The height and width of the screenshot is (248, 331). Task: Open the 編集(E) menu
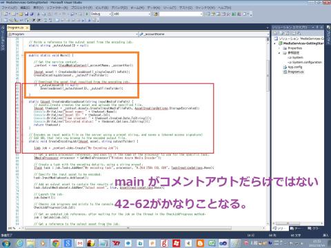click(x=25, y=8)
